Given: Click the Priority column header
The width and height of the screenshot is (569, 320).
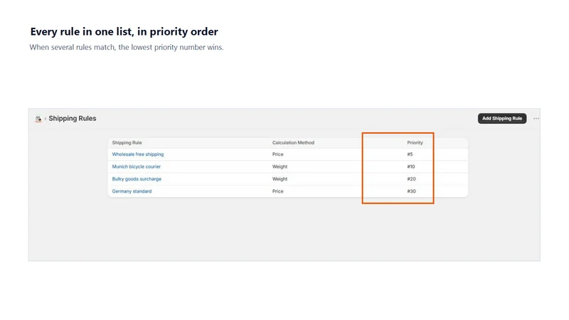Looking at the screenshot, I should click(x=415, y=143).
